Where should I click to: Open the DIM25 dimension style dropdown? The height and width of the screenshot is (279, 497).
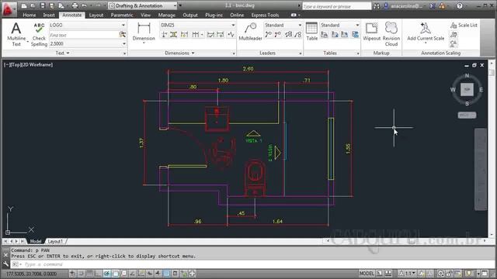pos(233,25)
